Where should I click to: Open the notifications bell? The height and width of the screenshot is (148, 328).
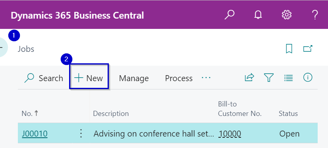coord(258,15)
